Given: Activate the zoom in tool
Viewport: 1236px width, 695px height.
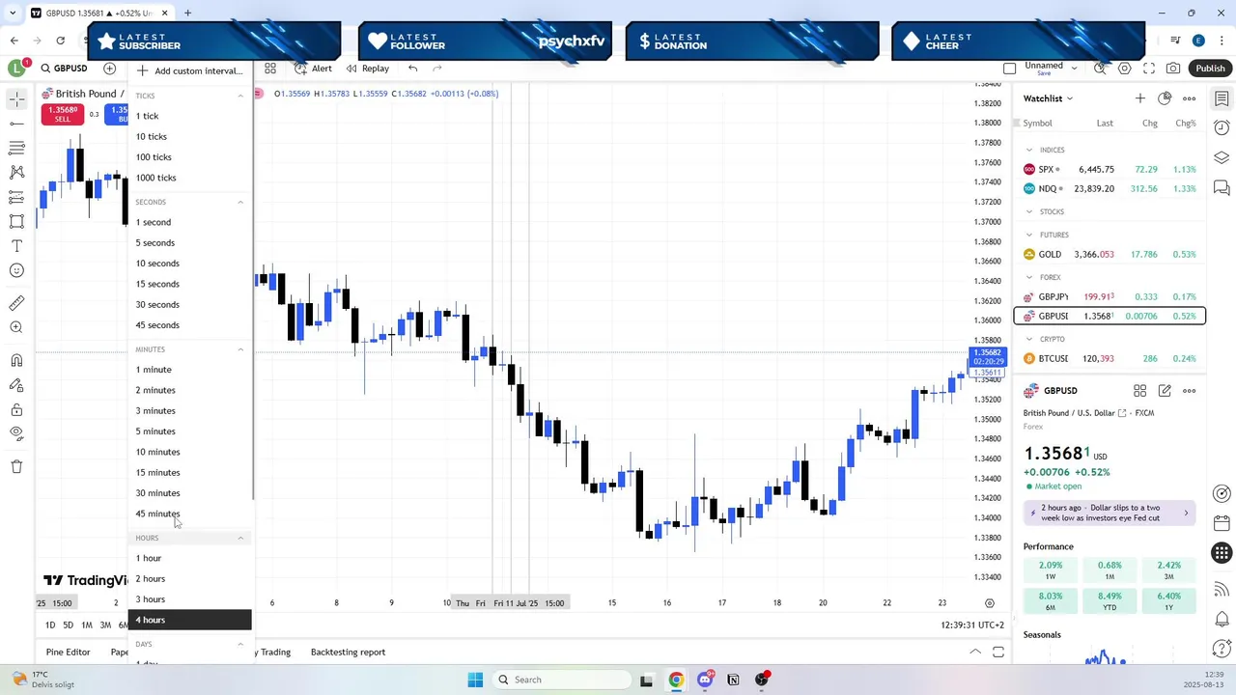Looking at the screenshot, I should (x=16, y=328).
